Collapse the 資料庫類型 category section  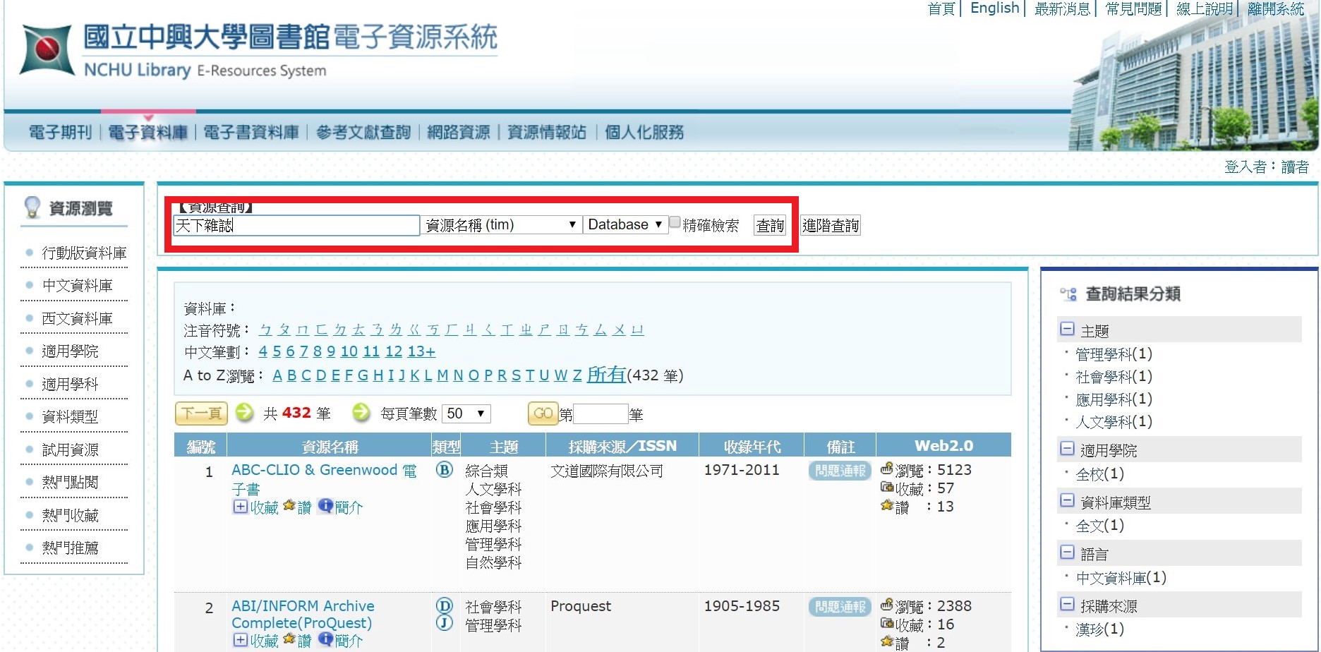(x=1067, y=501)
